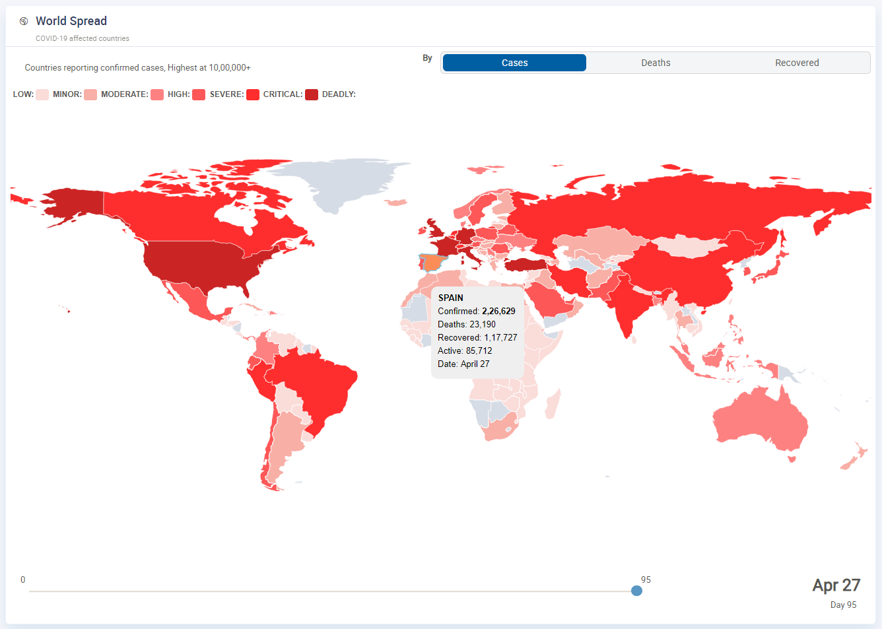This screenshot has width=882, height=629.
Task: Click the HIGH legend color swatch
Action: coord(197,94)
